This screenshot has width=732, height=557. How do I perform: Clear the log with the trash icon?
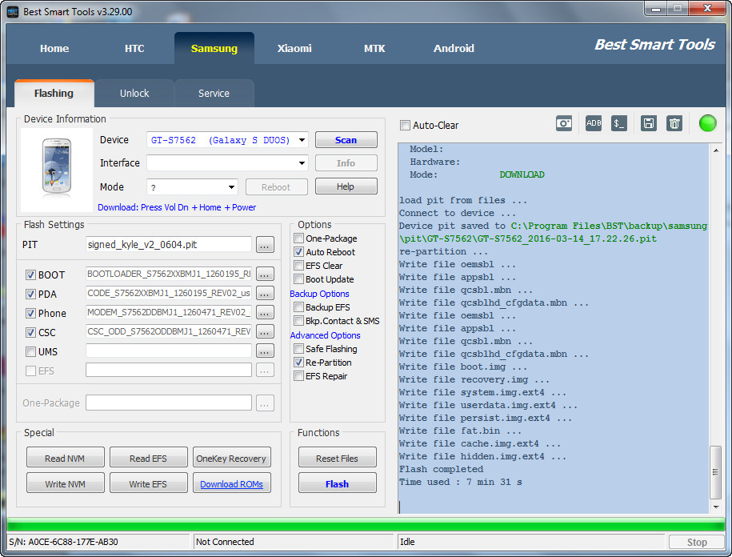tap(674, 123)
